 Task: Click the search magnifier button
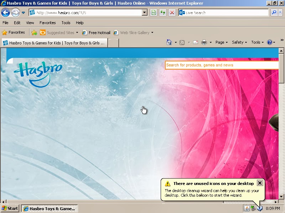tap(274, 12)
